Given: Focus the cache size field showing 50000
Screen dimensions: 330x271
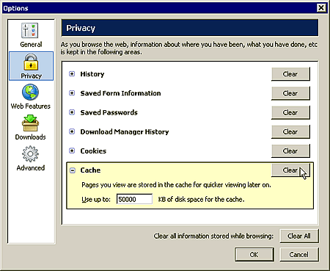Looking at the screenshot, I should [134, 199].
